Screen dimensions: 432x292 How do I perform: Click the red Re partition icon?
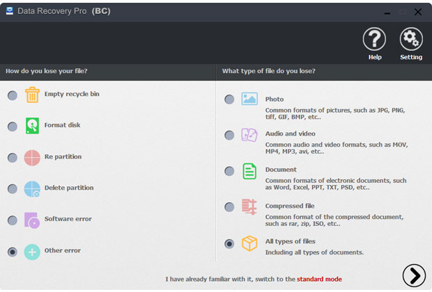[x=32, y=158]
